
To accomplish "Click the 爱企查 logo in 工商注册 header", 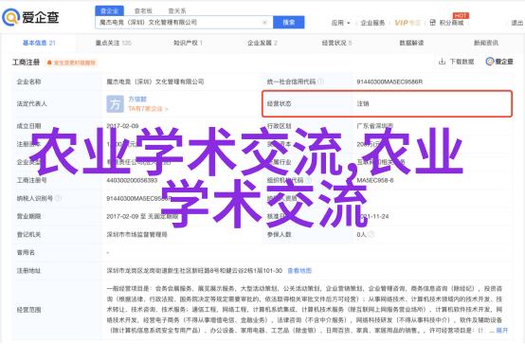I will pos(499,62).
